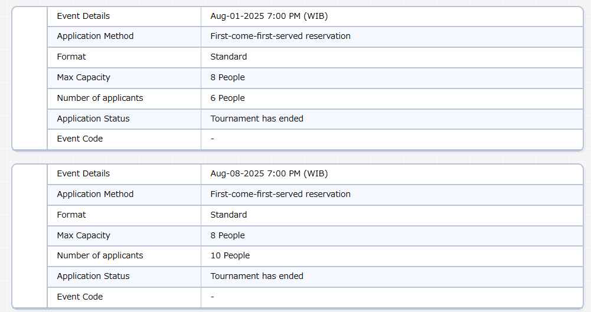Screen dimensions: 591x312
Task: Click "Number of applicants" label in Aug-01 event
Action: pos(100,98)
